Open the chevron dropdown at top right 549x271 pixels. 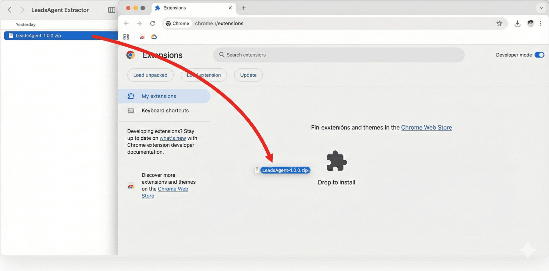(x=541, y=8)
